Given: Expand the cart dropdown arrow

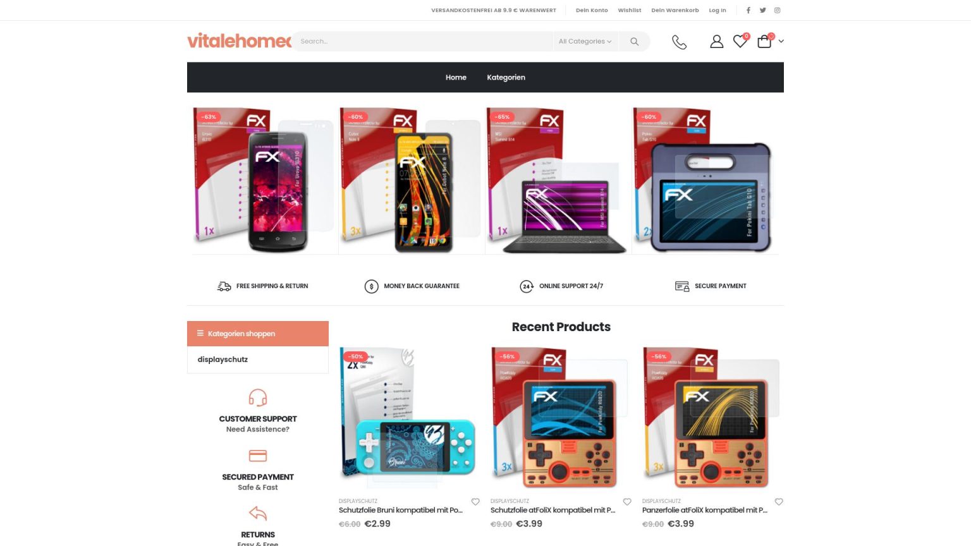Looking at the screenshot, I should (781, 42).
